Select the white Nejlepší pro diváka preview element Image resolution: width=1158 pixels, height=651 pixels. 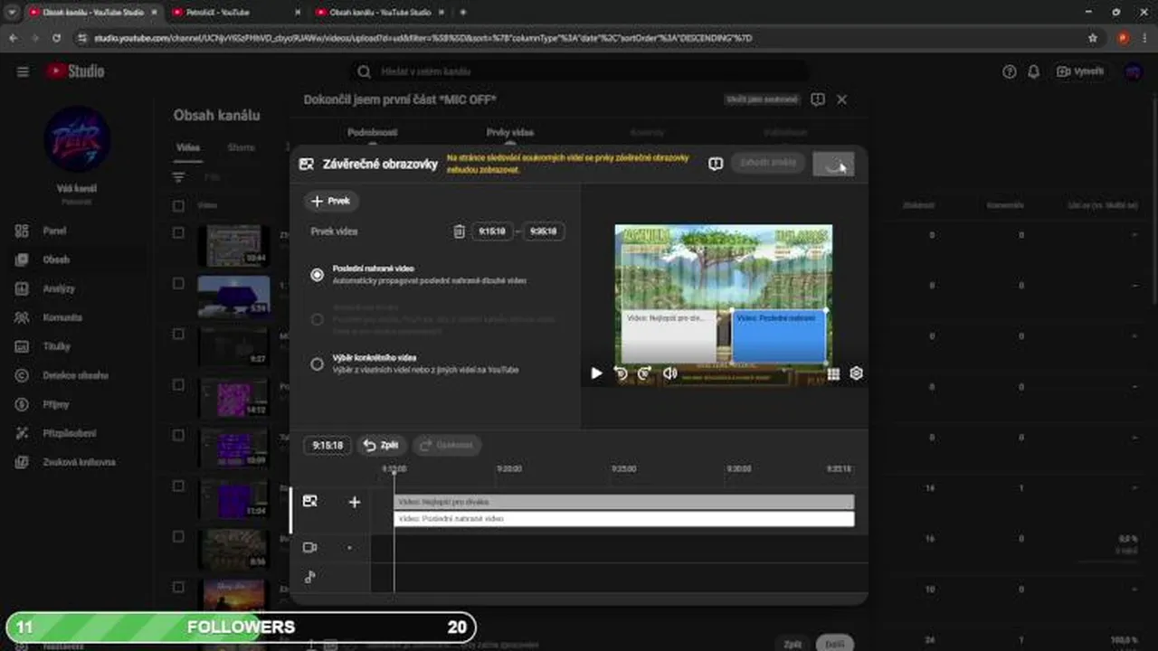click(x=669, y=336)
